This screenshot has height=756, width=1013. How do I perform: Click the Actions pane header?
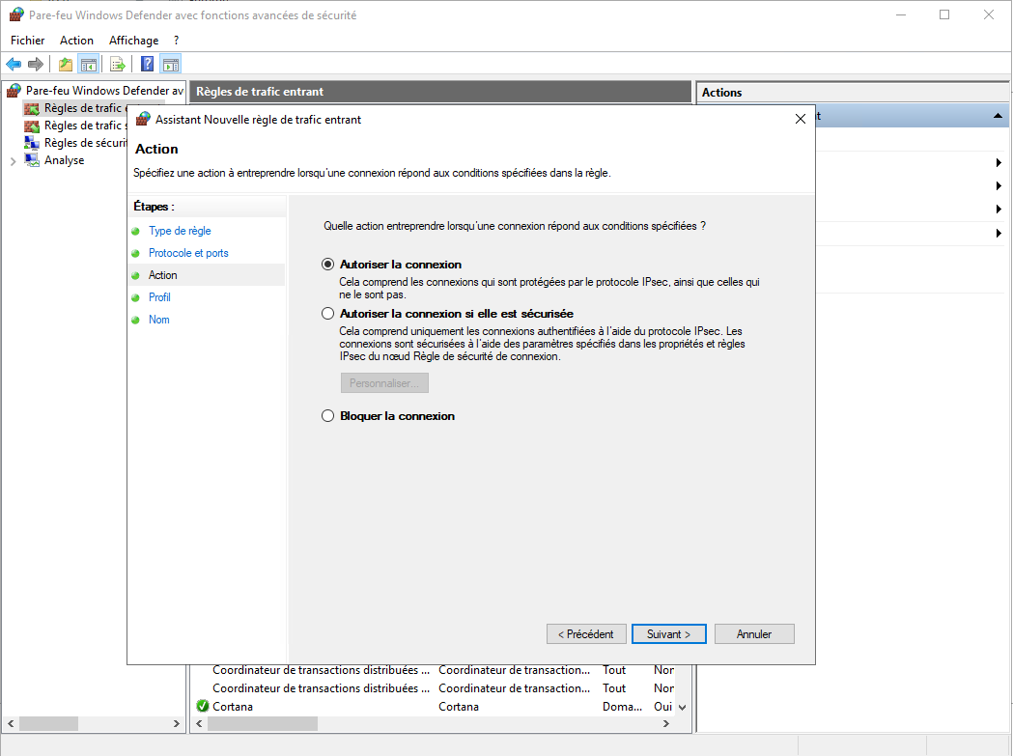852,93
